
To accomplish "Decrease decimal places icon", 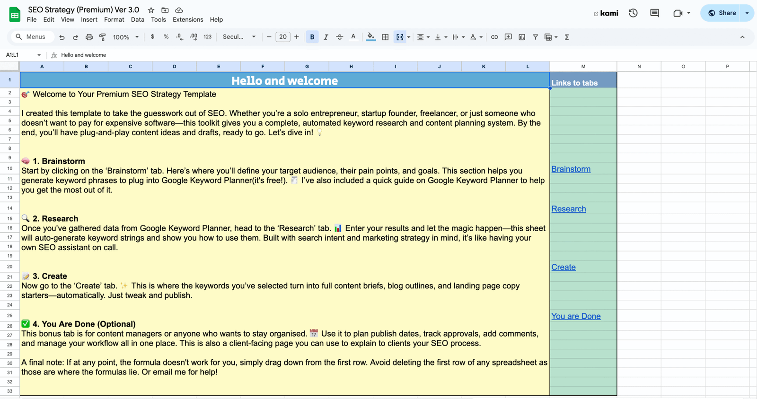I will click(x=180, y=37).
